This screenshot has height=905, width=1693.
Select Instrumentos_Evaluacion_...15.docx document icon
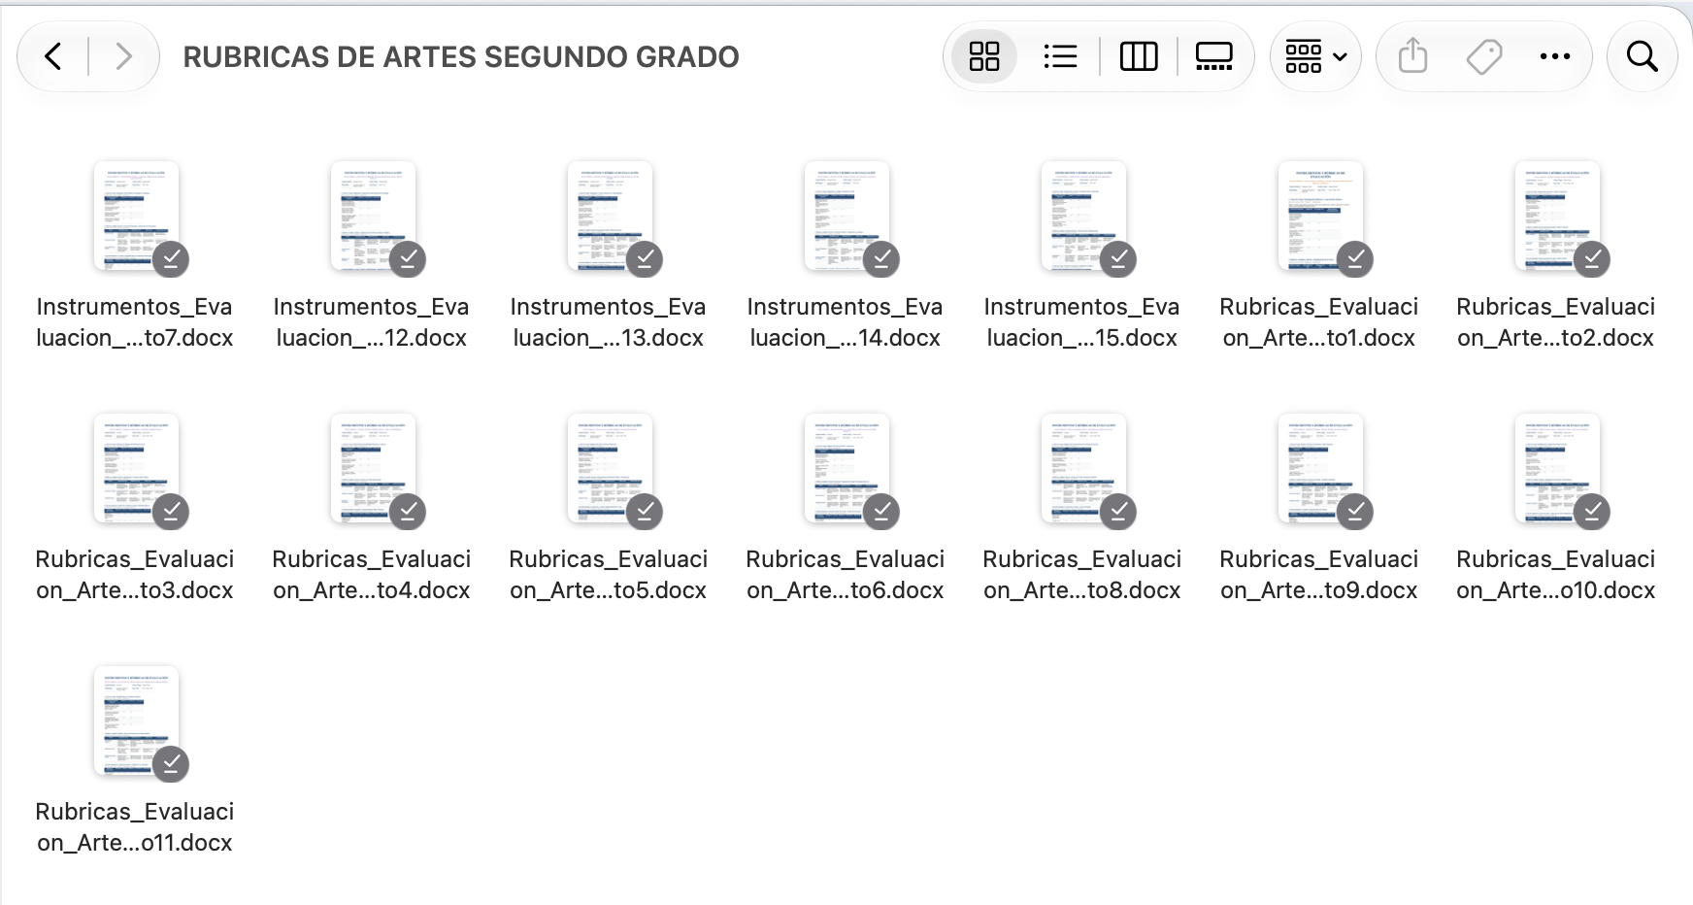pos(1083,217)
